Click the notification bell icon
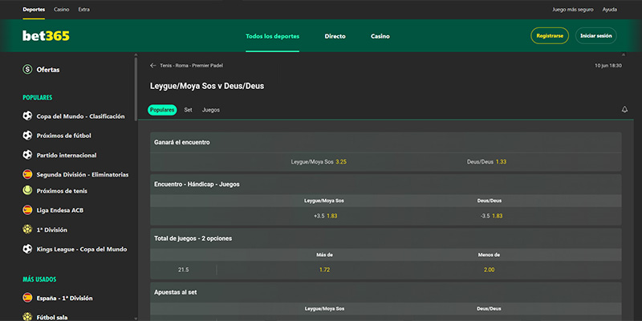 624,110
